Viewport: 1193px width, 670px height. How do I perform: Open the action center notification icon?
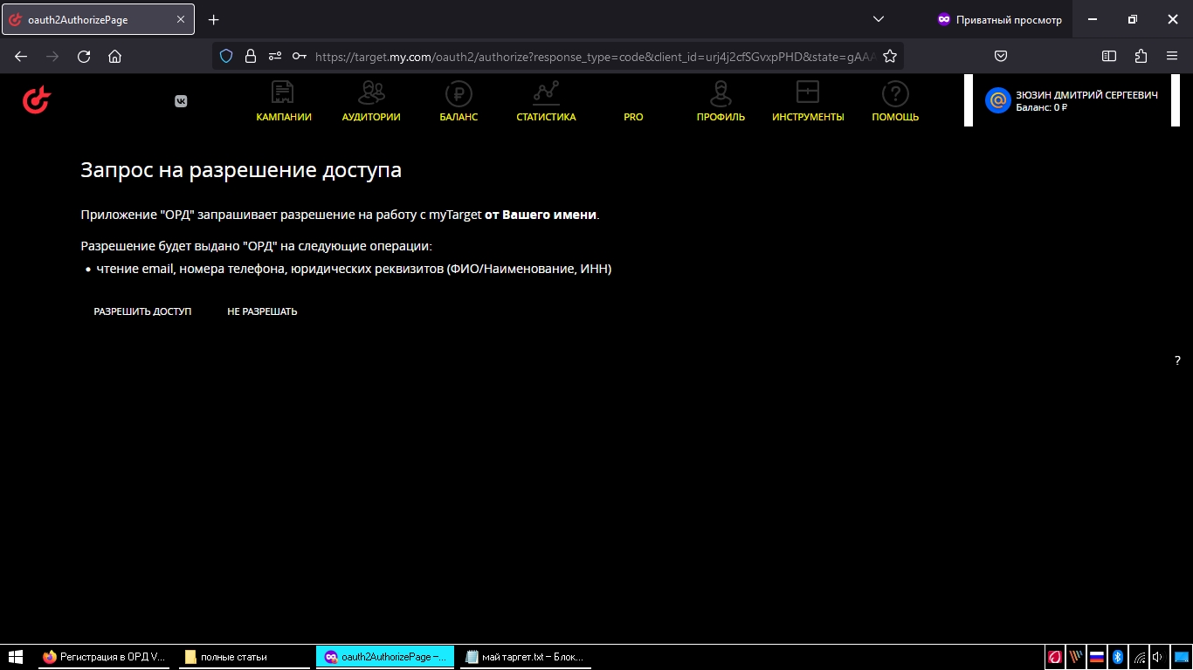1181,657
